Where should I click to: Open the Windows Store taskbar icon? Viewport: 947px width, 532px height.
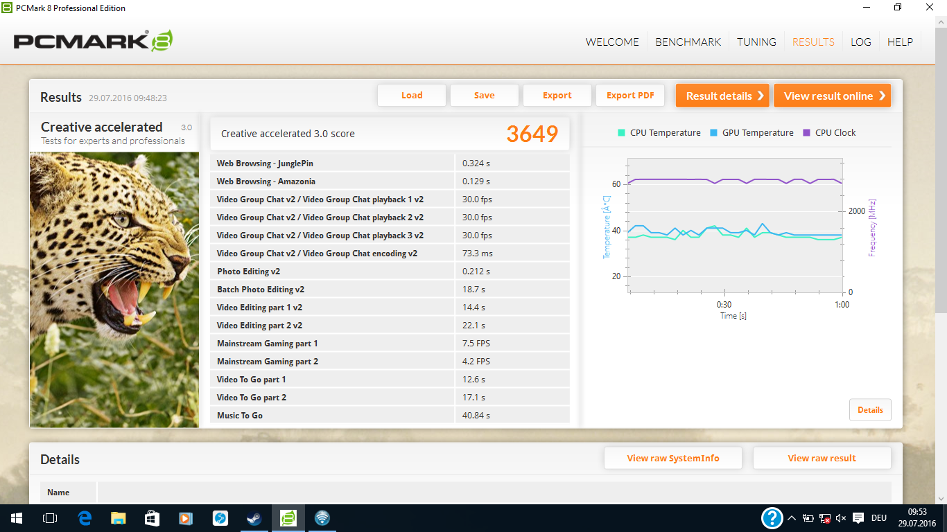click(152, 518)
